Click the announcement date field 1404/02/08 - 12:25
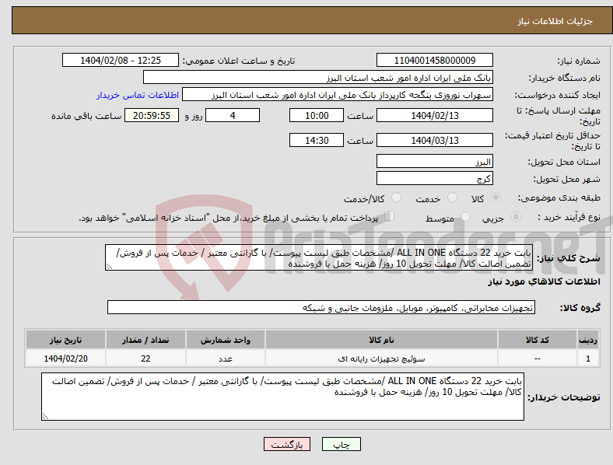The width and height of the screenshot is (613, 465). pyautogui.click(x=121, y=60)
